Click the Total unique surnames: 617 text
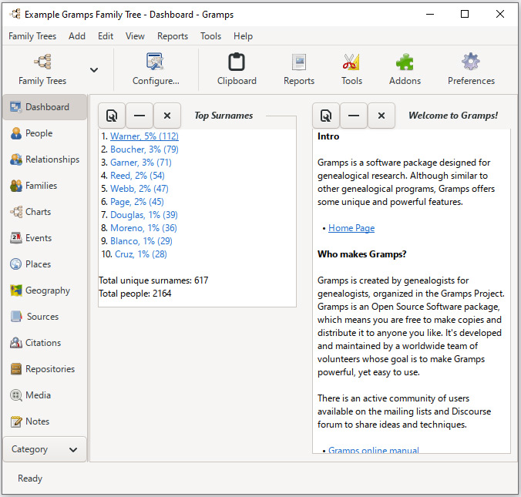The height and width of the screenshot is (497, 521). pos(153,280)
